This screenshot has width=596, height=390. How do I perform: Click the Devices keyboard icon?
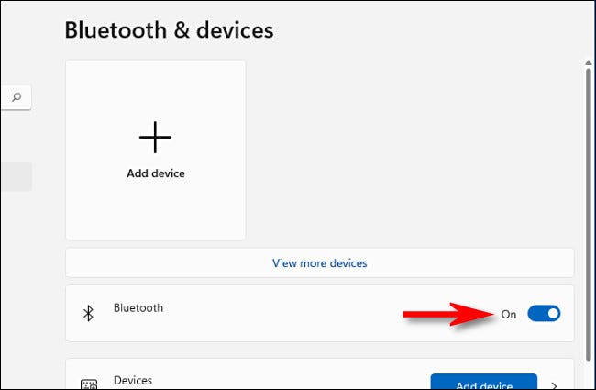89,384
